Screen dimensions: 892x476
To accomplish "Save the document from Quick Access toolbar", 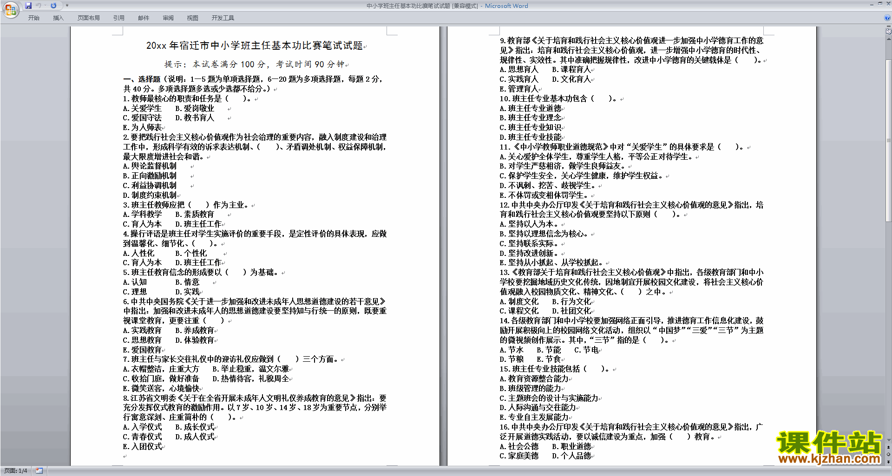I will (x=28, y=6).
